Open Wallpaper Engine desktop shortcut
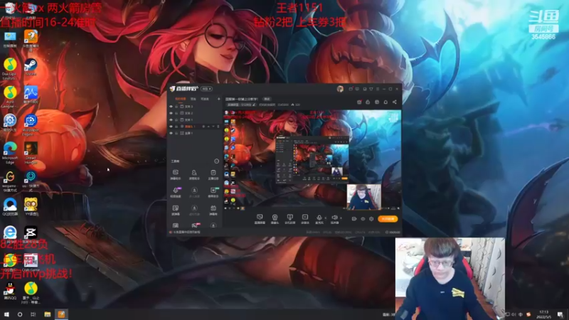The height and width of the screenshot is (320, 569). [31, 125]
